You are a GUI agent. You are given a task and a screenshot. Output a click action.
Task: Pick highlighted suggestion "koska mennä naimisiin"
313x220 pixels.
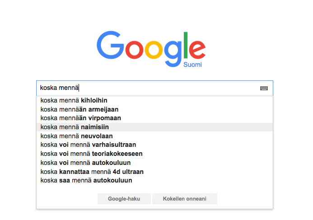(x=154, y=127)
